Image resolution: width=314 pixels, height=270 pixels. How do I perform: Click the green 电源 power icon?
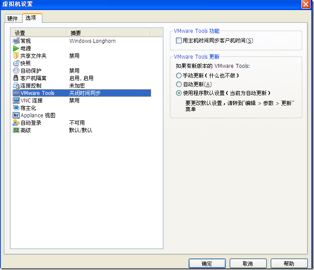[x=16, y=48]
